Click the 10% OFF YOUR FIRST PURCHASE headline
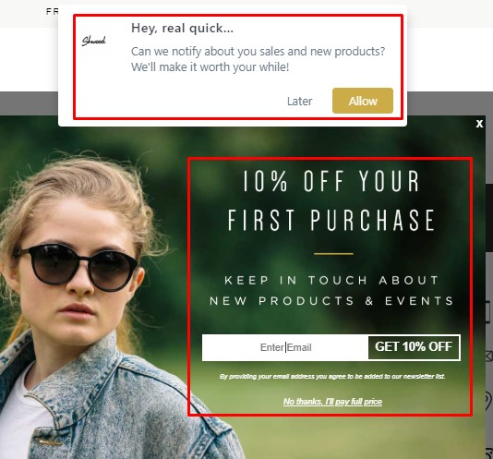 pyautogui.click(x=331, y=200)
